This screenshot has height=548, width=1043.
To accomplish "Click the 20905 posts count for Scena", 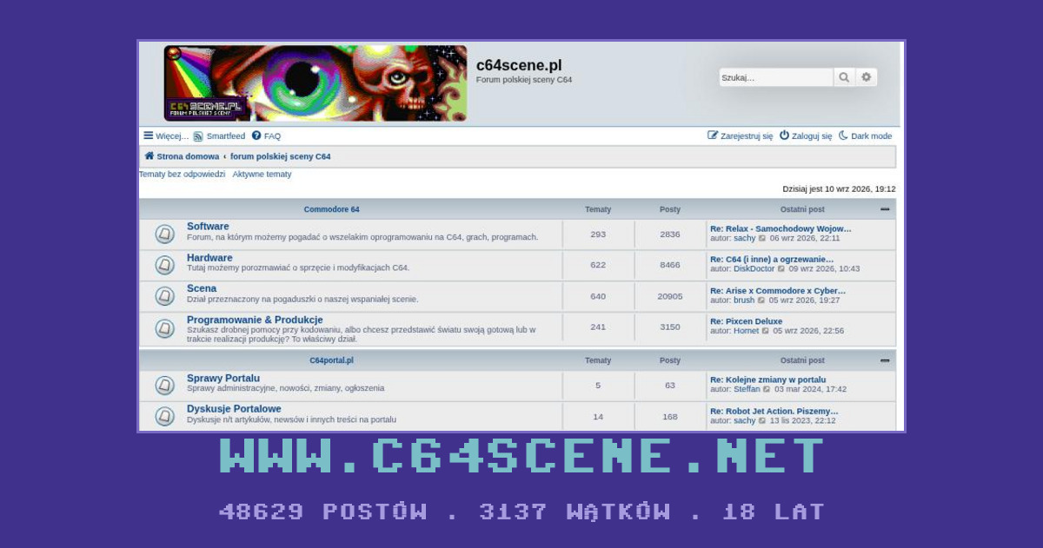I will pyautogui.click(x=670, y=296).
